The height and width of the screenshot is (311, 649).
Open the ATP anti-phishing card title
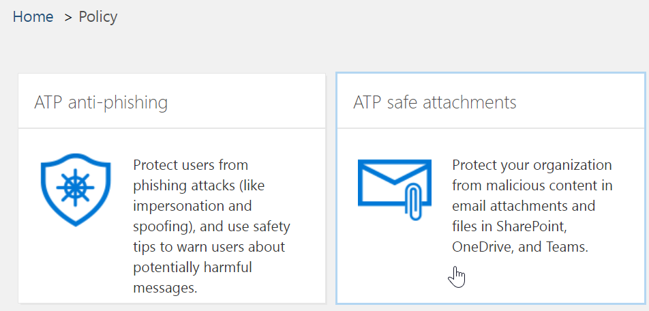(101, 102)
